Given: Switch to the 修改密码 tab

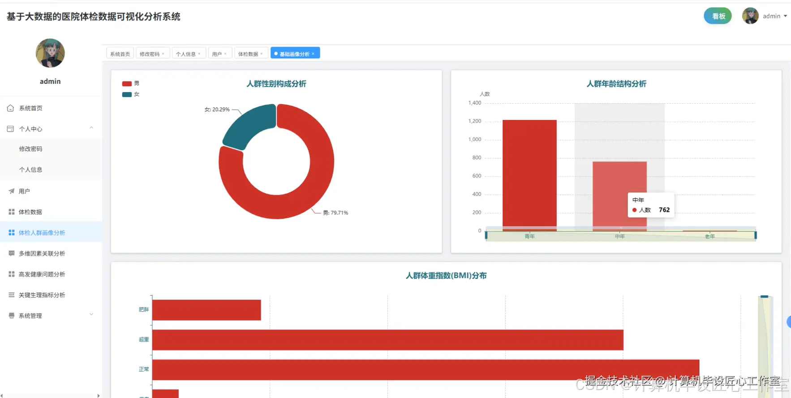Looking at the screenshot, I should tap(152, 54).
